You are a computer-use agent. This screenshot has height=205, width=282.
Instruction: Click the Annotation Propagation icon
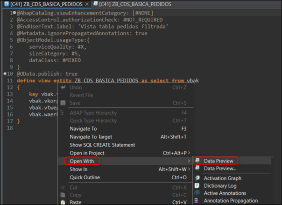coord(197,200)
